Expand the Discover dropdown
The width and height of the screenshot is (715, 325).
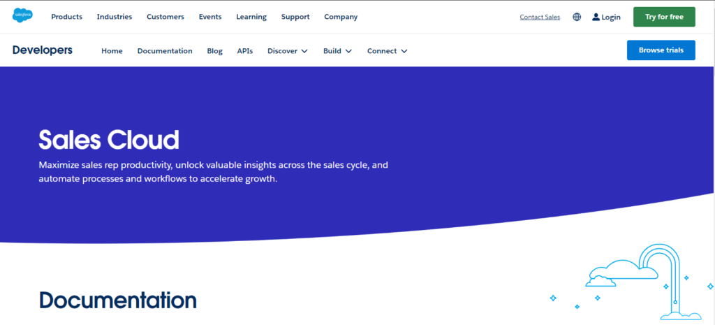288,51
